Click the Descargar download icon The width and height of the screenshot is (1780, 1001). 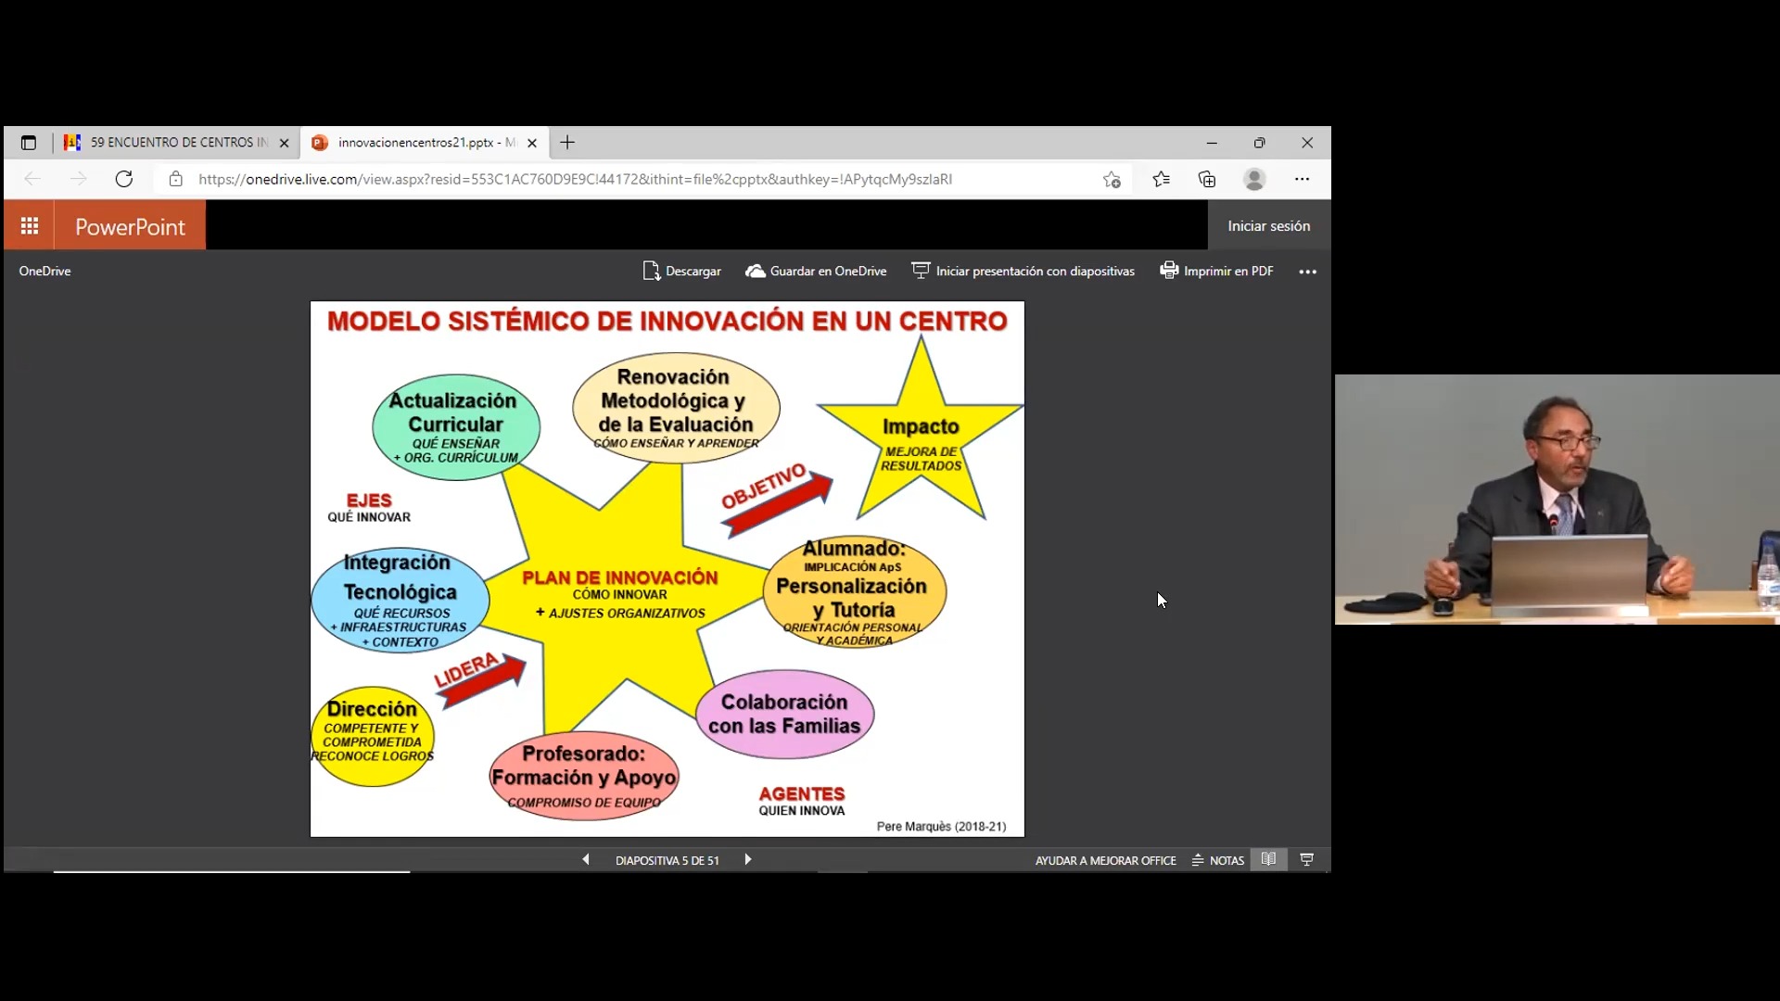651,271
